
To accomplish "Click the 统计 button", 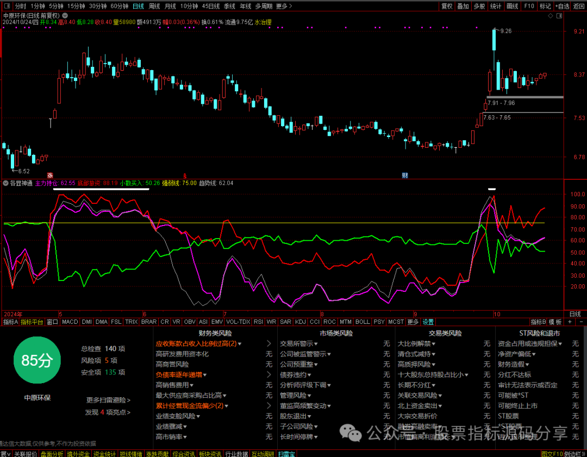I will point(496,6).
